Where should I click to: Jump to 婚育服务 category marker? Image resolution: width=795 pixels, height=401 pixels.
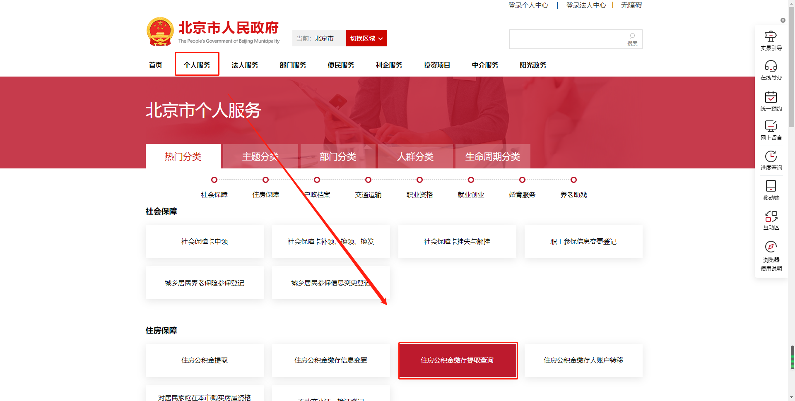coord(522,180)
